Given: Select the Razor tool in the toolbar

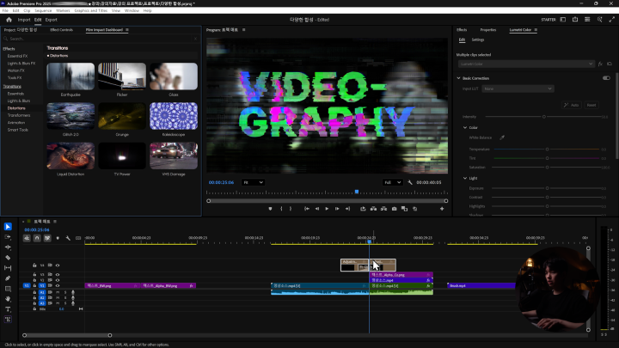Looking at the screenshot, I should point(8,257).
